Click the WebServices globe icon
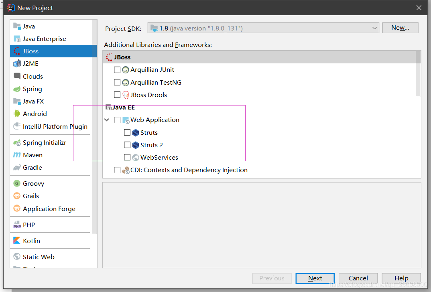431x292 pixels. click(x=136, y=157)
